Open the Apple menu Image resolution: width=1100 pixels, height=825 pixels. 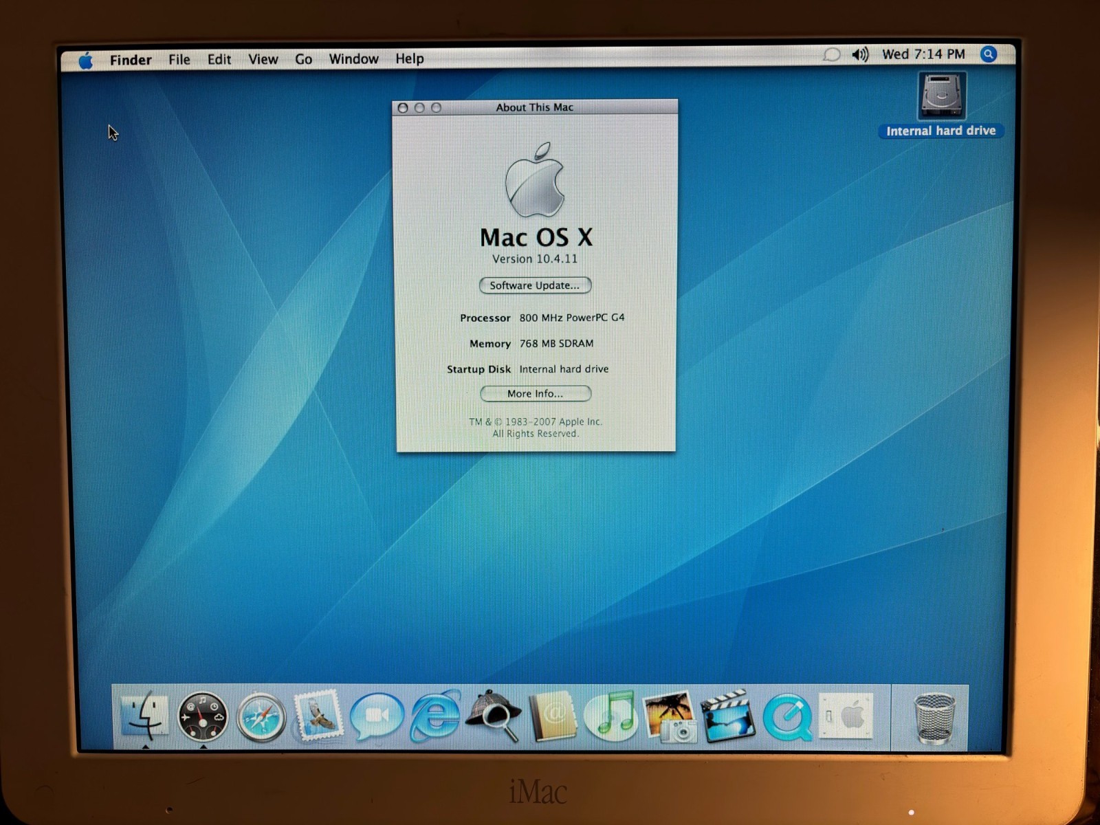(x=86, y=60)
